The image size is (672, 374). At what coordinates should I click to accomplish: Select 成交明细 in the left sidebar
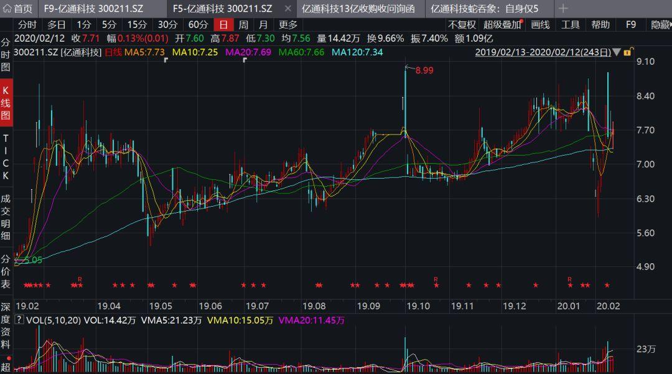(x=6, y=218)
